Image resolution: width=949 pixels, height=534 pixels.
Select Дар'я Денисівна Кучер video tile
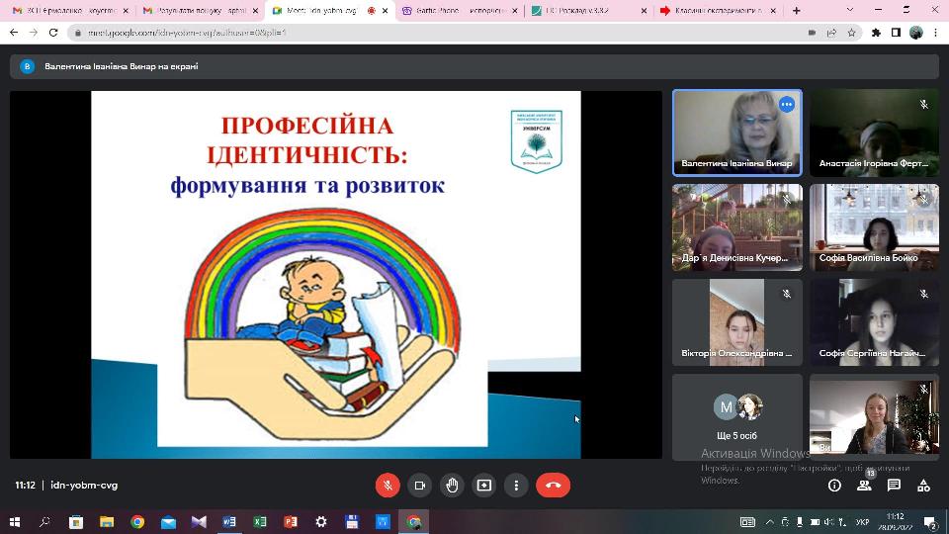pos(737,227)
